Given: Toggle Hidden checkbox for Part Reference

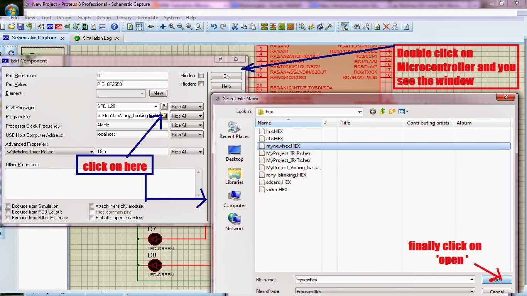Looking at the screenshot, I should point(201,76).
